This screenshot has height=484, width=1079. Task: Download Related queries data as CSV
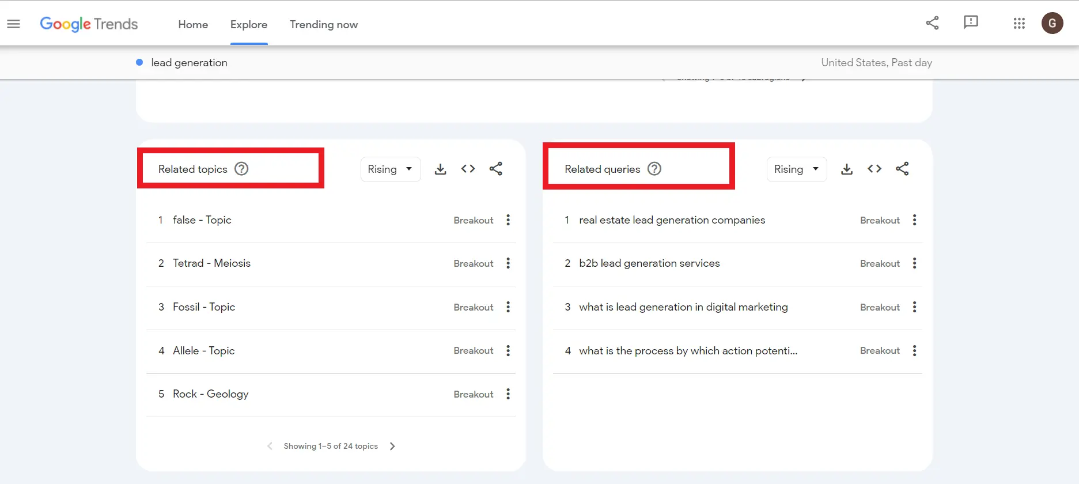coord(846,169)
